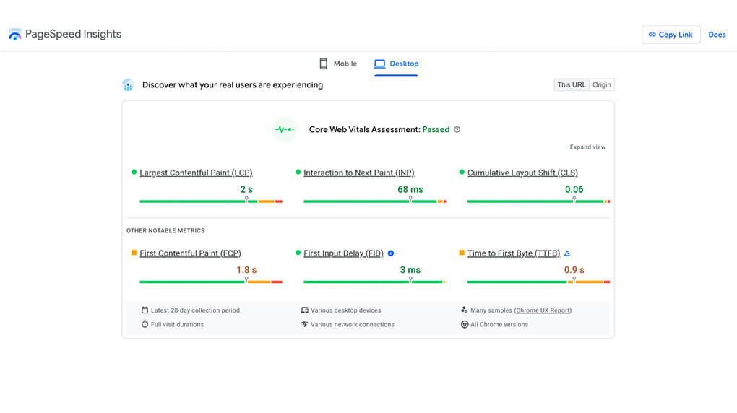This screenshot has height=413, width=737.
Task: Click the Chrome icon beside All Chrome versions
Action: click(x=465, y=325)
